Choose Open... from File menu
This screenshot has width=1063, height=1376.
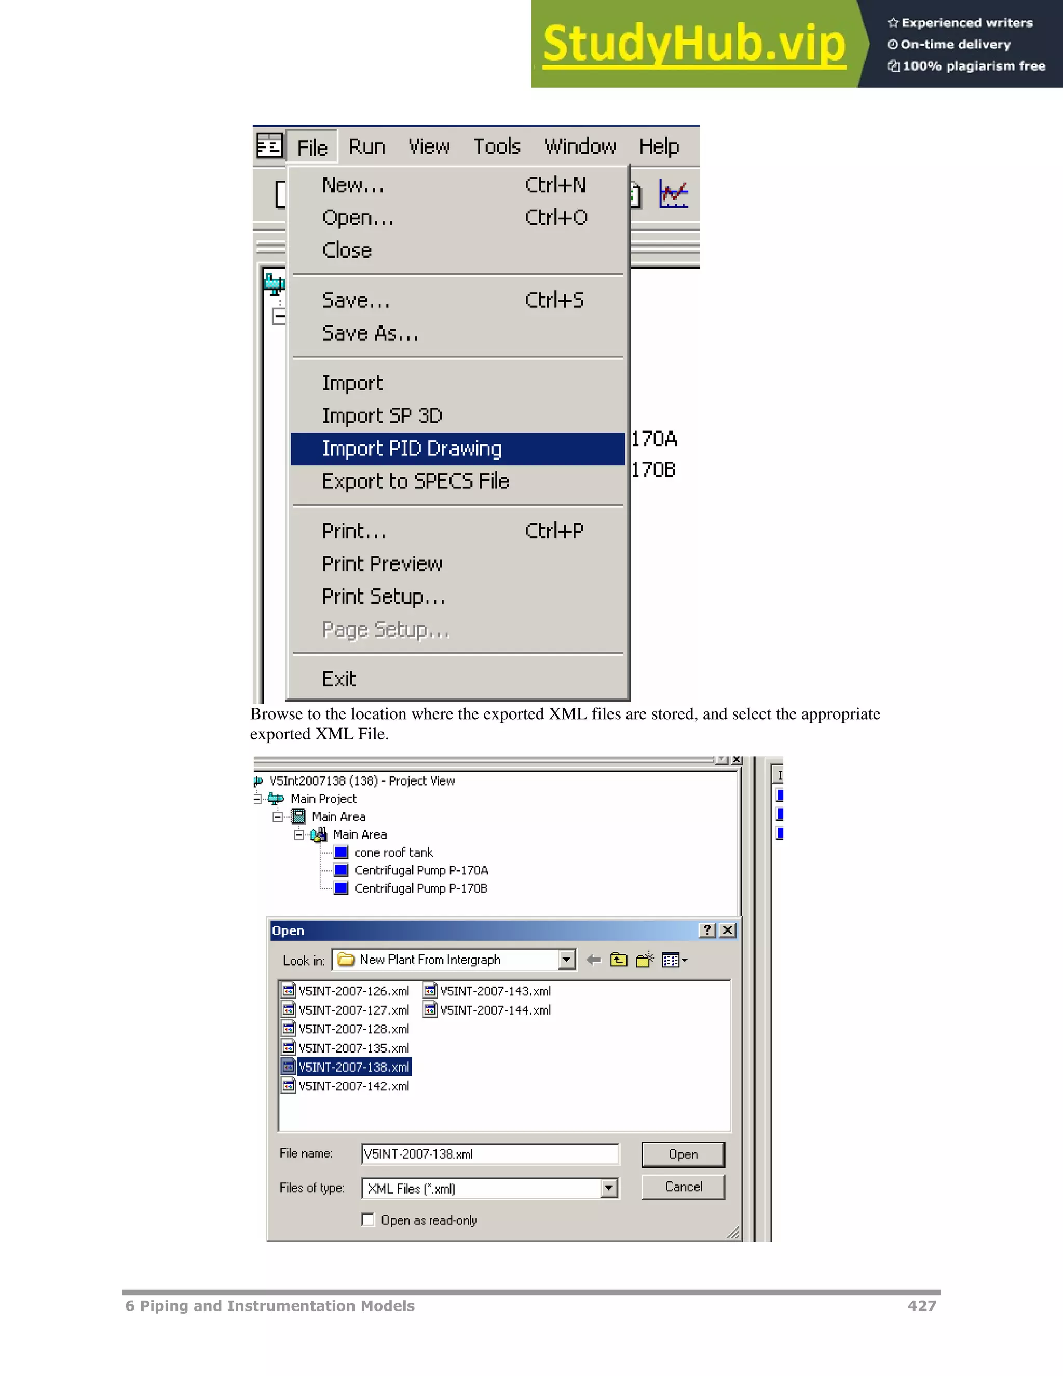pos(458,218)
